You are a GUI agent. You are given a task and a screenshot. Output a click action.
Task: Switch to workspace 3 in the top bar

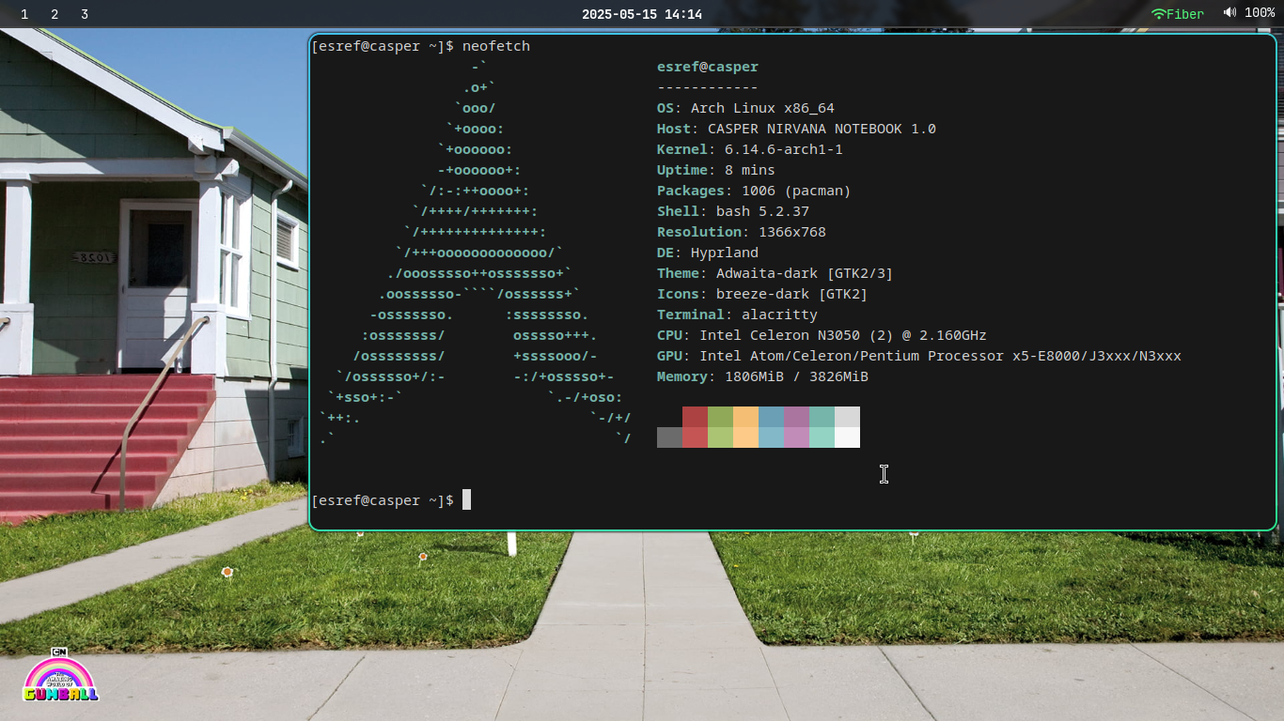pyautogui.click(x=85, y=14)
